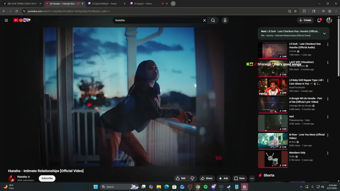340x191 pixels.
Task: Open the account avatar menu
Action: [329, 20]
